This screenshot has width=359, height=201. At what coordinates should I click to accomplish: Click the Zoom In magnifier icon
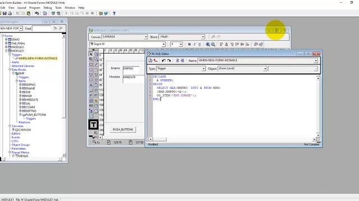[x=208, y=44]
